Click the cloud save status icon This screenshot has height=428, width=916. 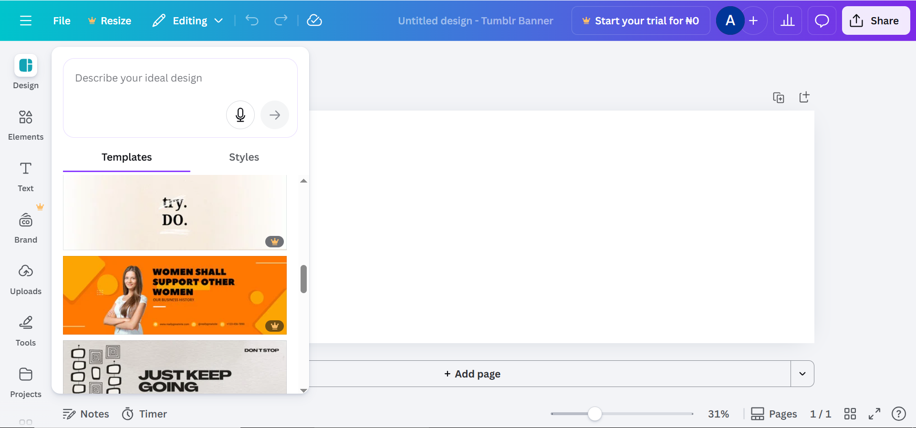click(314, 20)
